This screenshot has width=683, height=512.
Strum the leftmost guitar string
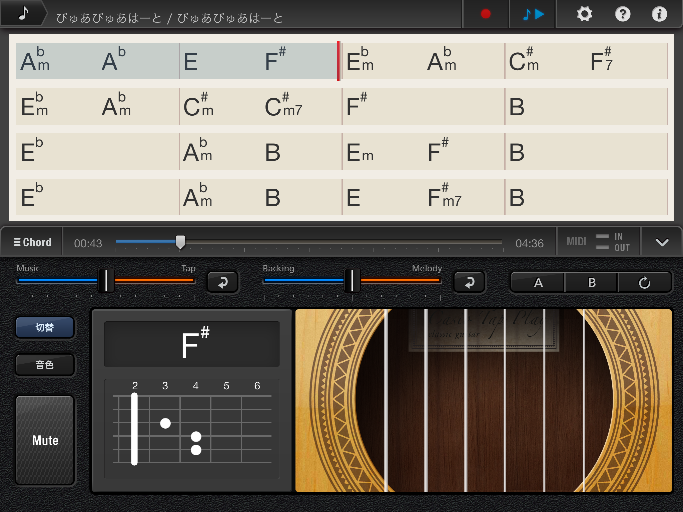pyautogui.click(x=386, y=401)
